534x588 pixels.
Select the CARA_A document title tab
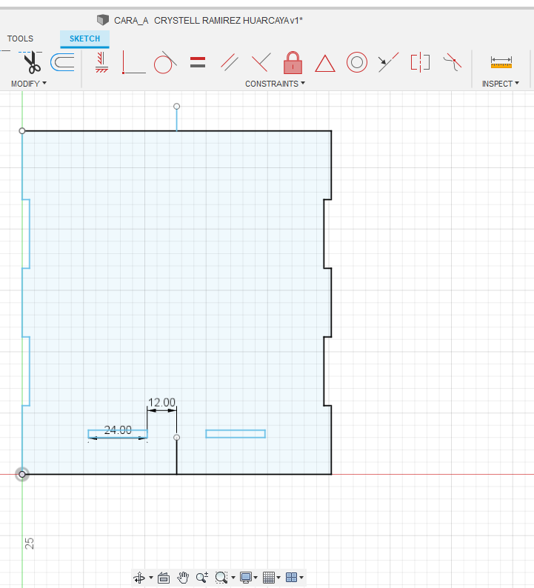(x=208, y=20)
